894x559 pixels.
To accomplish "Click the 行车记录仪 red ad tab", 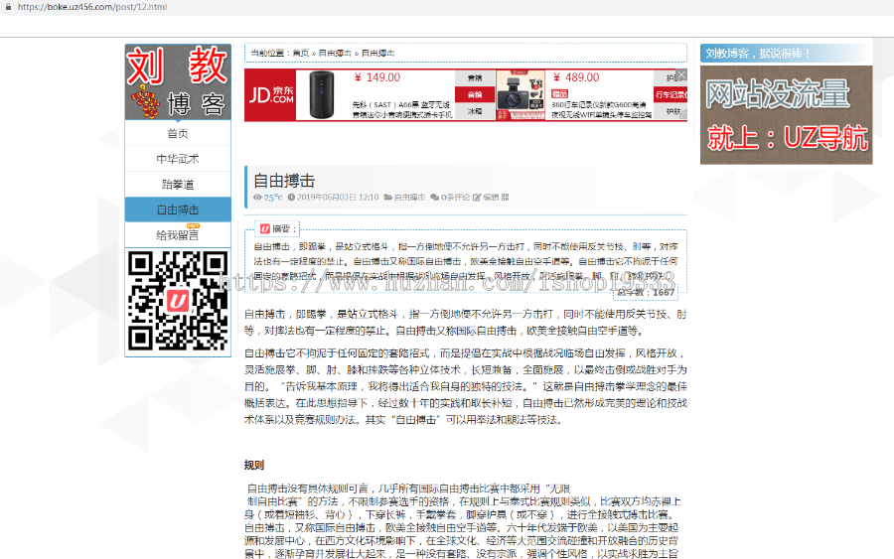I will [670, 94].
